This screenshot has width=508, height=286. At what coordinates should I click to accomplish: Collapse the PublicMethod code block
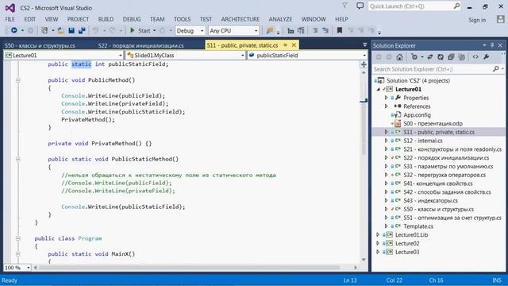17,80
